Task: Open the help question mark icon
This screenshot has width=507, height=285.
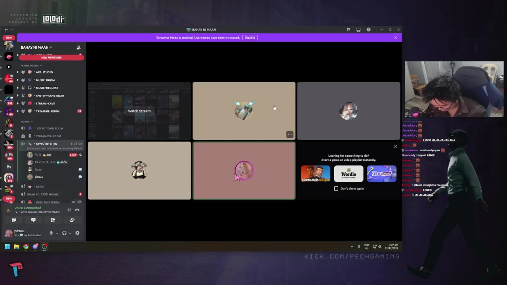Action: click(369, 30)
